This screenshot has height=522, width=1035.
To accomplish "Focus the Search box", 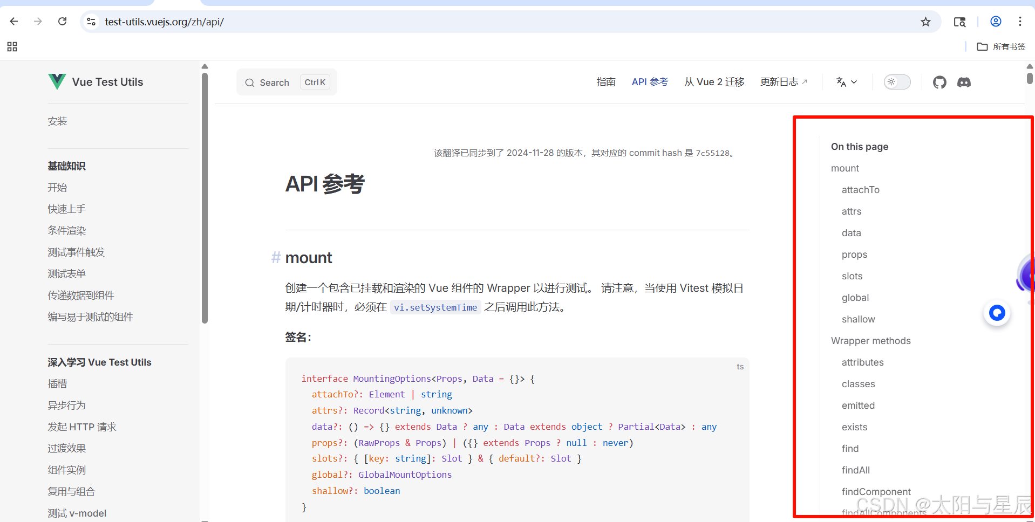I will pos(287,82).
